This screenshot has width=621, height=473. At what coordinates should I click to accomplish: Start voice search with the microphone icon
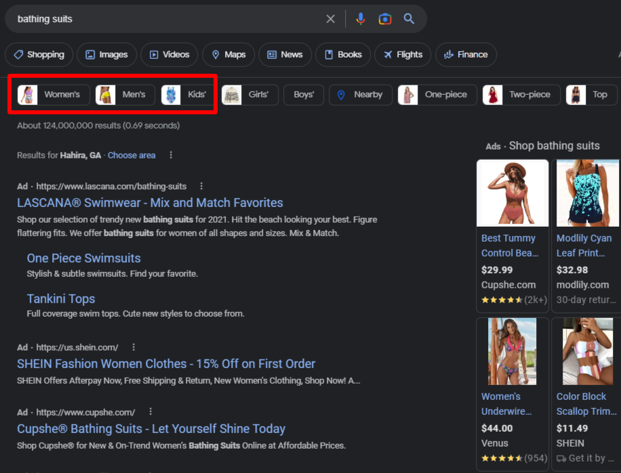coord(361,19)
